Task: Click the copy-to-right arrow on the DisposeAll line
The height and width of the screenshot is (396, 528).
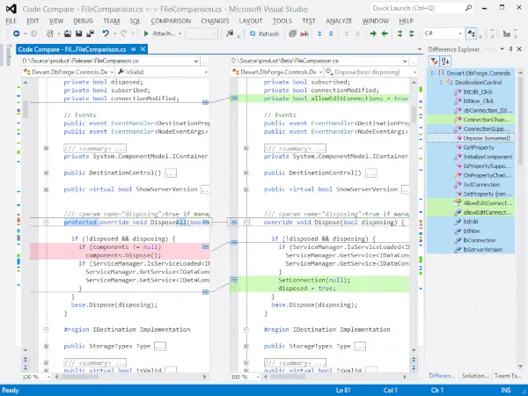Action: pyautogui.click(x=204, y=223)
